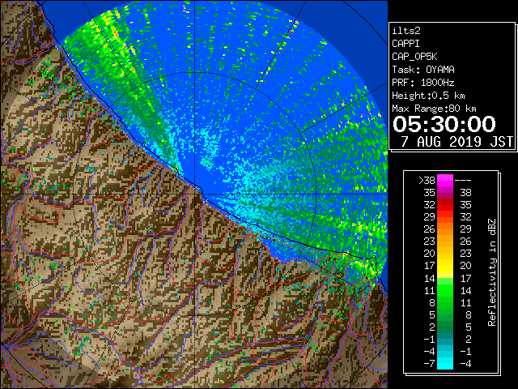Click the red 32–35 dBZ swatch
Screen dimensions: 518x389
click(445, 205)
